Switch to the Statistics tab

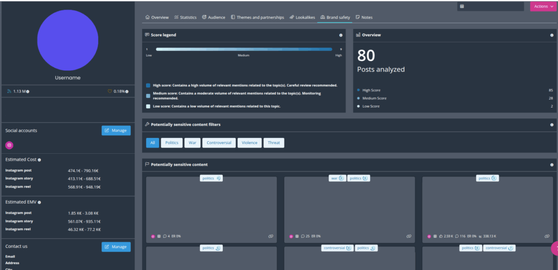click(x=185, y=17)
